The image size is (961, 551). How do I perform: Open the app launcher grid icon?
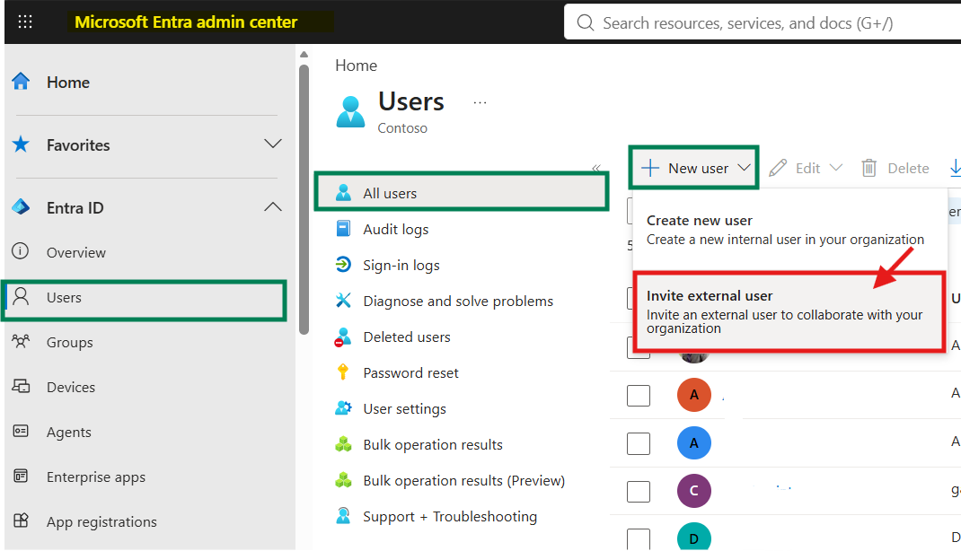25,22
